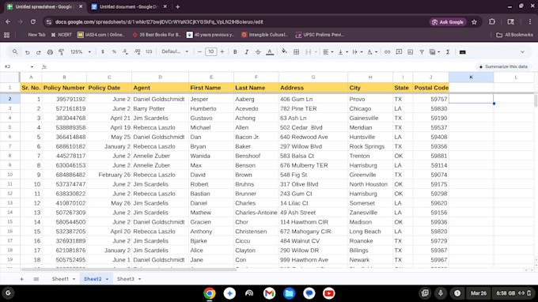Open vertical align options
538x302 pixels.
click(343, 52)
